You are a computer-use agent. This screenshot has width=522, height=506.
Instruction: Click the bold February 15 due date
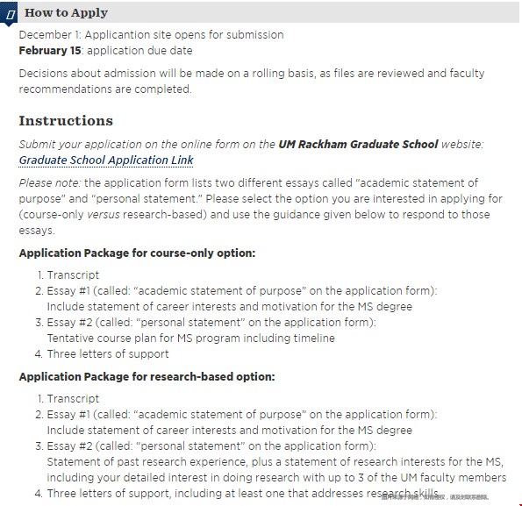coord(50,51)
